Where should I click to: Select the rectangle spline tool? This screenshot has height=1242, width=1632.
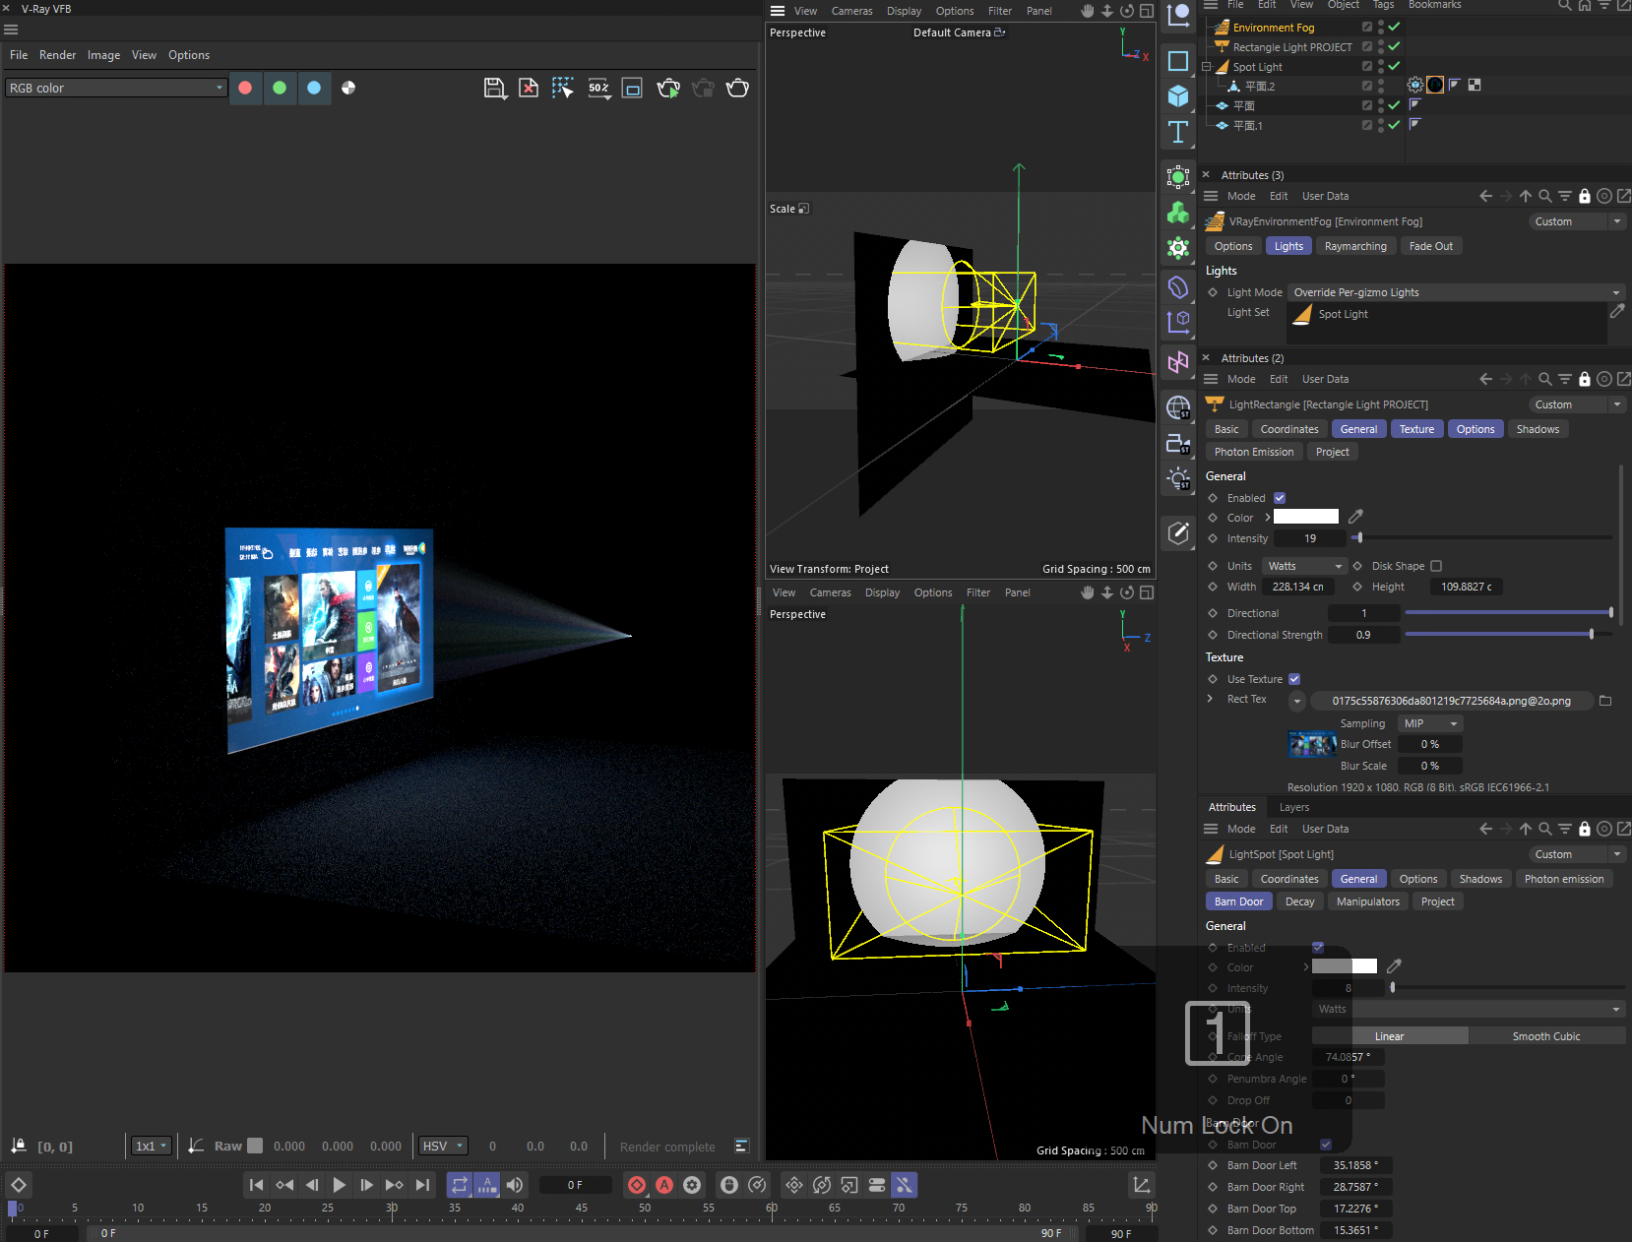tap(1178, 61)
